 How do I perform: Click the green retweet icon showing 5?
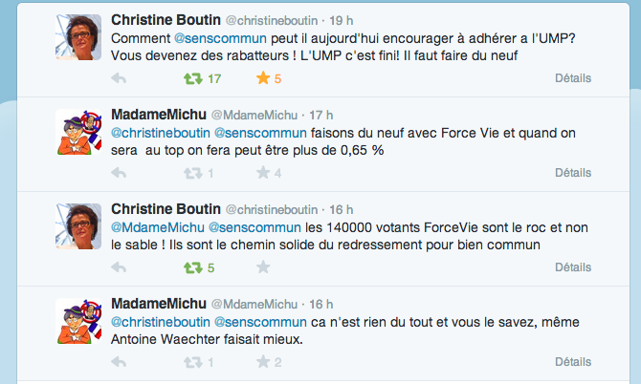(x=193, y=267)
